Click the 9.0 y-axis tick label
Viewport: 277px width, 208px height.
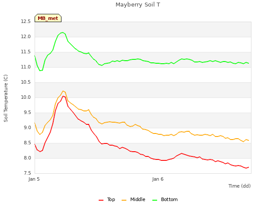[x=27, y=128]
